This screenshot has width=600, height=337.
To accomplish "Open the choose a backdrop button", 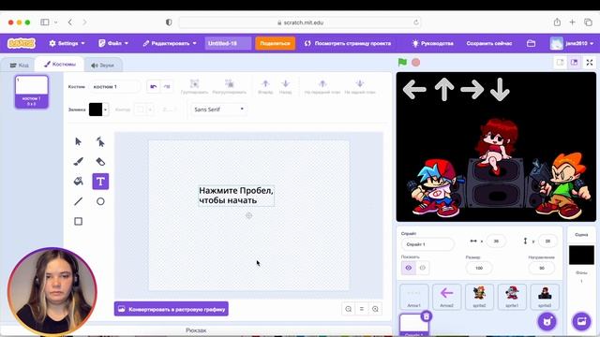I will [581, 321].
